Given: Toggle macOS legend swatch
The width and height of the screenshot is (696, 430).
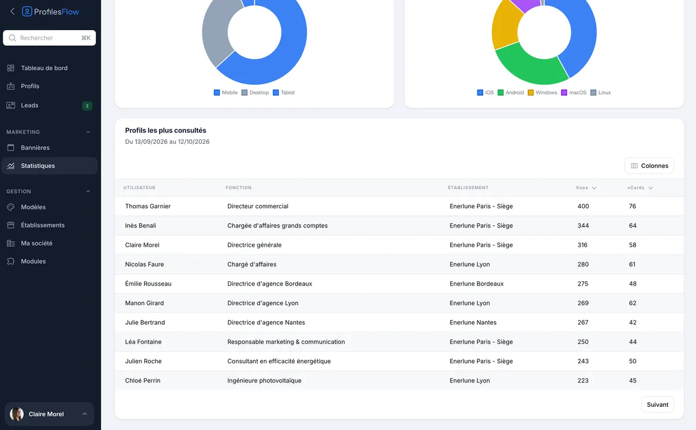Looking at the screenshot, I should (x=564, y=93).
